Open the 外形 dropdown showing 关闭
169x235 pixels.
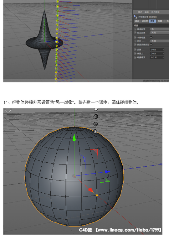coord(160,41)
